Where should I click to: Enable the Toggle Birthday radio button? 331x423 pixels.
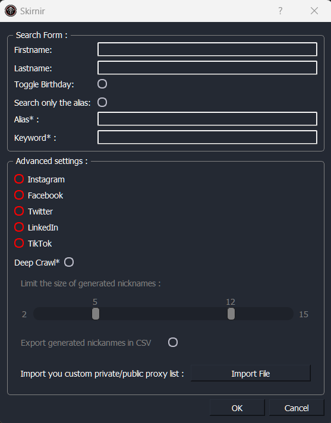102,84
